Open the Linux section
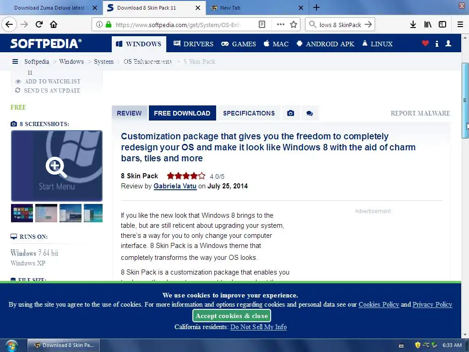Screen dimensions: 469x352 tap(377, 44)
